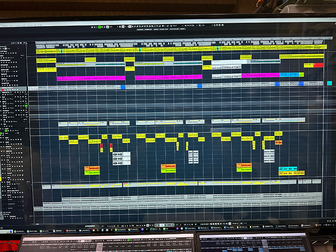Image resolution: width=336 pixels, height=252 pixels.
Task: Click the tempo value field in transport
Action: 234,223
